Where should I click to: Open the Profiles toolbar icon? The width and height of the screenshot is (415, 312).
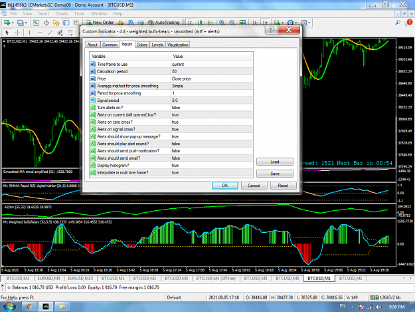pyautogui.click(x=20, y=23)
